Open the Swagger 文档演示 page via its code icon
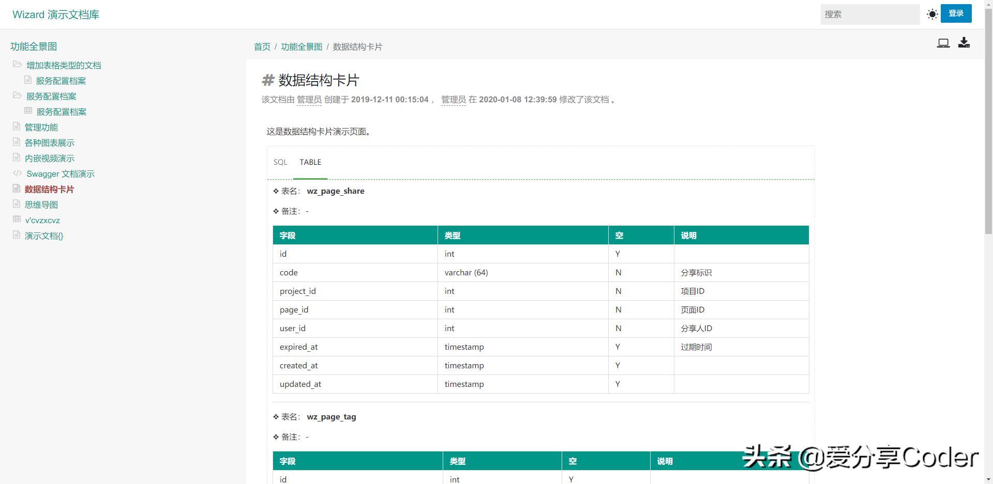 (16, 174)
